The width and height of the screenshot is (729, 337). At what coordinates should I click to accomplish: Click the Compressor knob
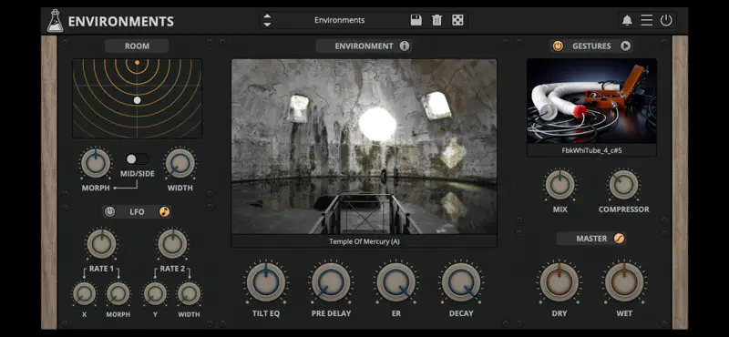pos(624,185)
